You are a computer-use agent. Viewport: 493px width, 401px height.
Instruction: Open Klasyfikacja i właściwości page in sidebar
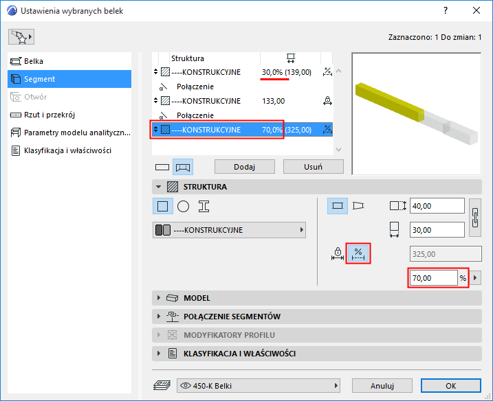pyautogui.click(x=69, y=150)
